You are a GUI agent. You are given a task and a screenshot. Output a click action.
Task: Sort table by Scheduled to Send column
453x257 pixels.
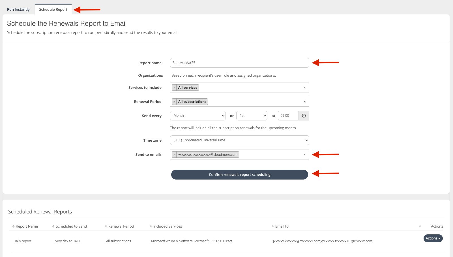click(x=71, y=226)
